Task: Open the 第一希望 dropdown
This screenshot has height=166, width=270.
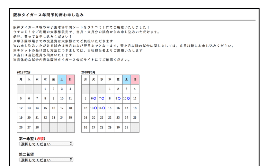Action: pos(46,144)
